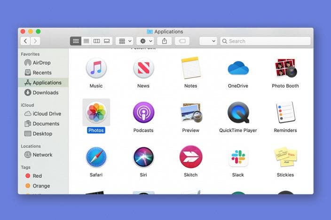
Task: Go forward with the right arrow
Action: 35,41
